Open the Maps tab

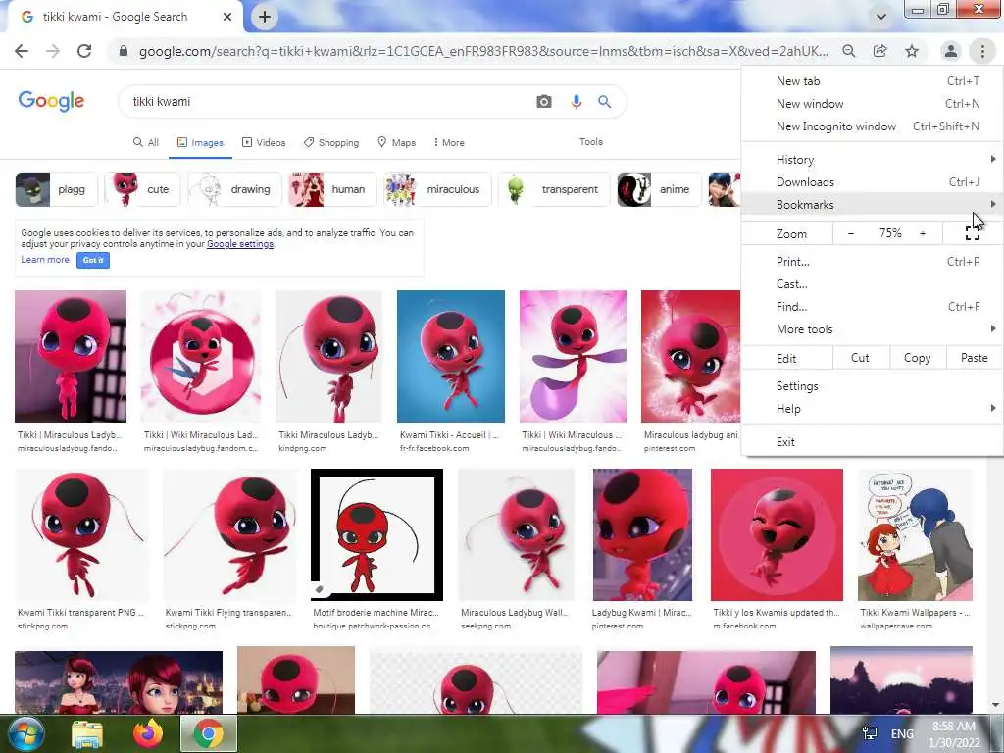coord(396,142)
